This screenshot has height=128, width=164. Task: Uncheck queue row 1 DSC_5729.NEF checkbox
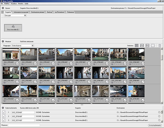[4, 112]
